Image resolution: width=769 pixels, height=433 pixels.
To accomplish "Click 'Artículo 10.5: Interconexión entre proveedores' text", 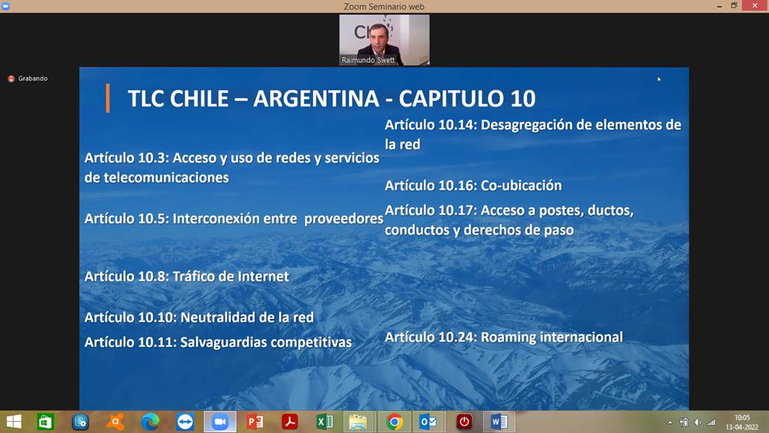I will [234, 219].
